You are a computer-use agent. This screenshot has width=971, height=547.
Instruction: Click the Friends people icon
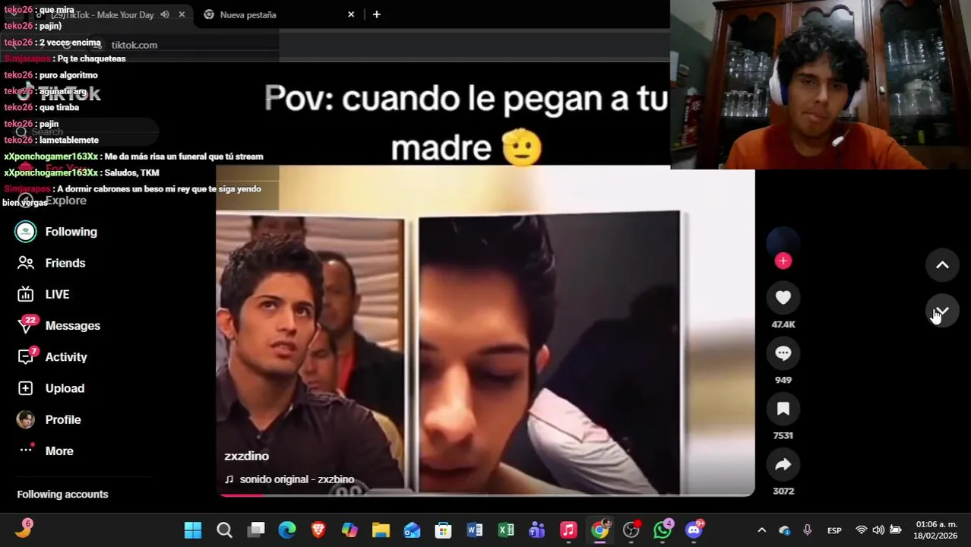click(x=26, y=263)
